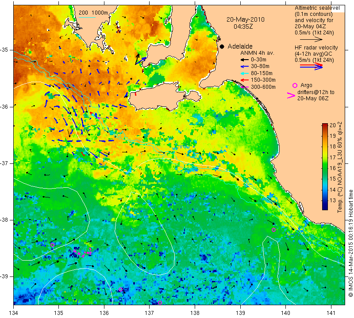Click the Argo float circle at bottom edge near 137.2E
Image resolution: width=354 pixels, height=318 pixels.
point(160,303)
